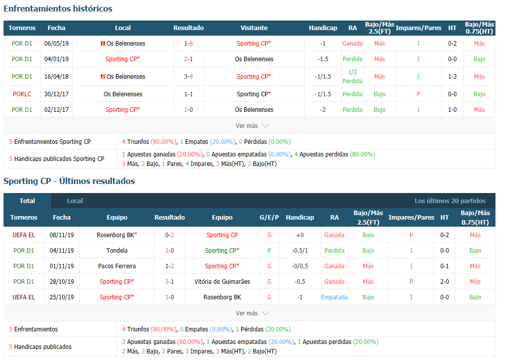Viewport: 506px width, 360px height.
Task: Click the 1-2 score at Pacos Ferreira
Action: coord(170,266)
